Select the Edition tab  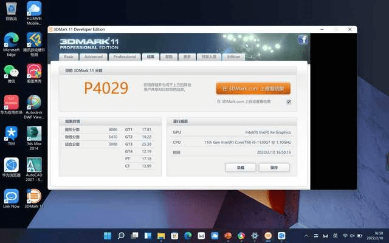point(233,56)
